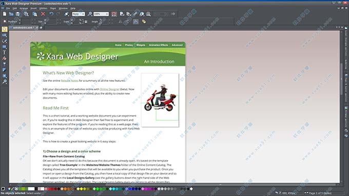This screenshot has height=196, width=349.
Task: Pick the yellow color swatch
Action: 82,189
